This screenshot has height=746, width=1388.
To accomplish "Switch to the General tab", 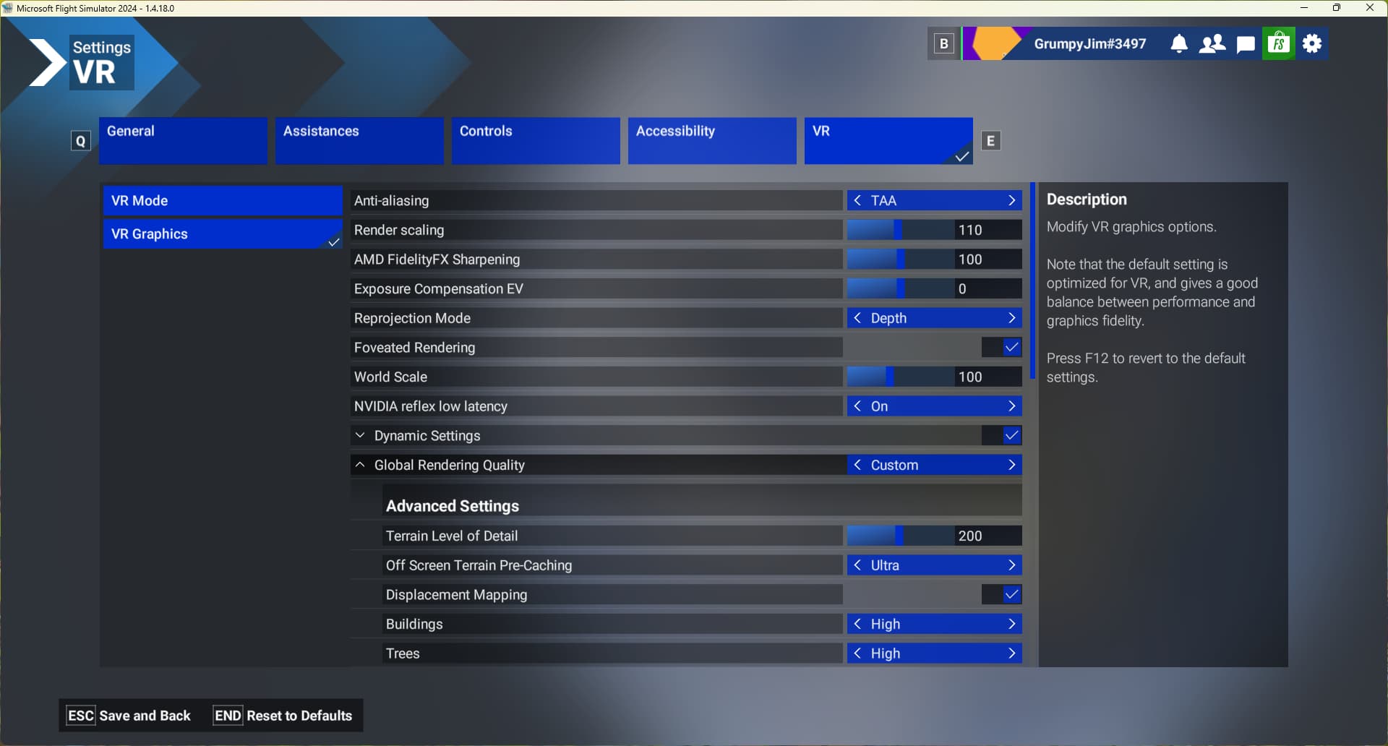I will (x=183, y=141).
